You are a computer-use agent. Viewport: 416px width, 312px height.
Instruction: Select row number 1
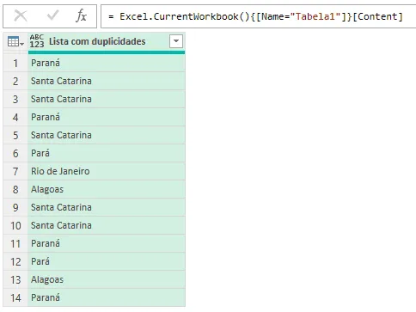click(15, 63)
